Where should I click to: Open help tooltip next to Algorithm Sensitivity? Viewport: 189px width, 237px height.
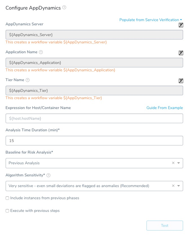48,175
